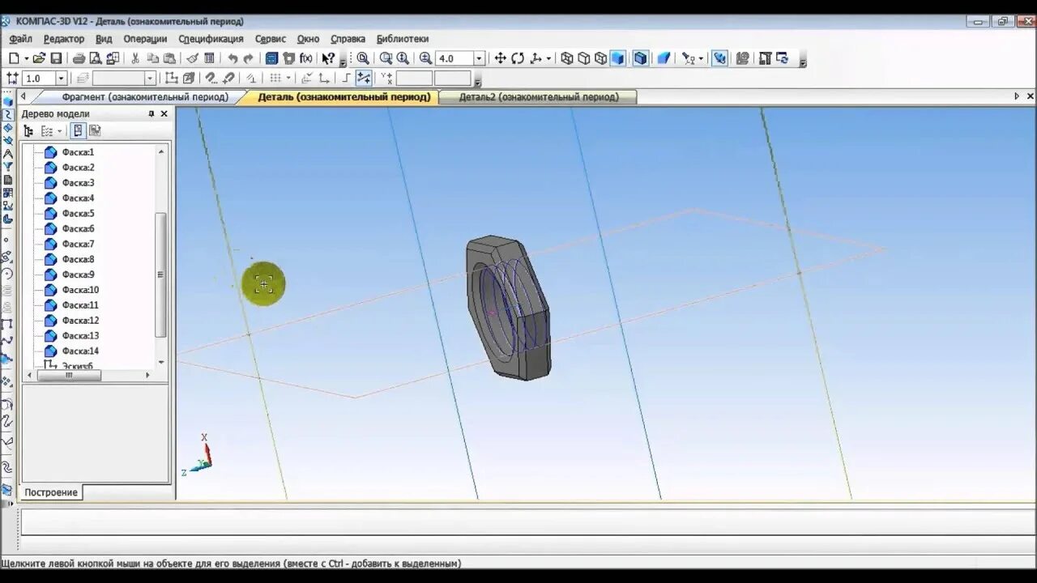Cut selection with the scissors icon

[x=135, y=58]
